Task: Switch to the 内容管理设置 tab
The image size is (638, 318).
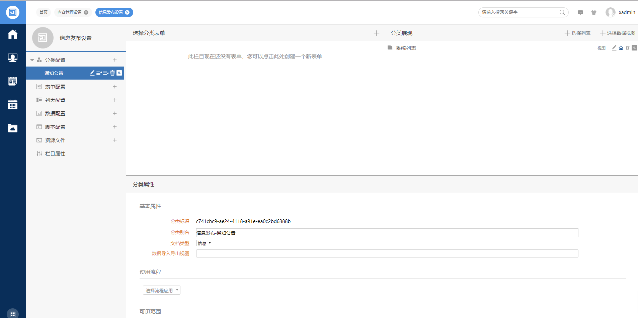Action: pyautogui.click(x=70, y=12)
